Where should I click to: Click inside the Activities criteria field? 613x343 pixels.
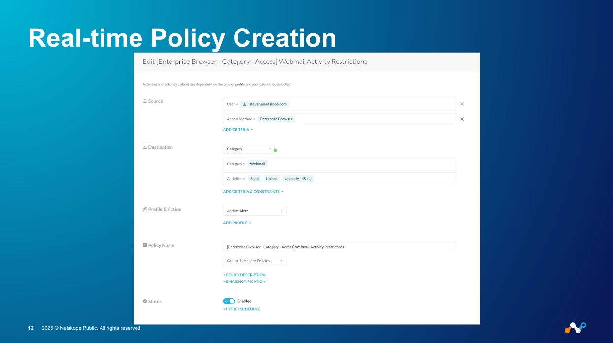(x=340, y=179)
